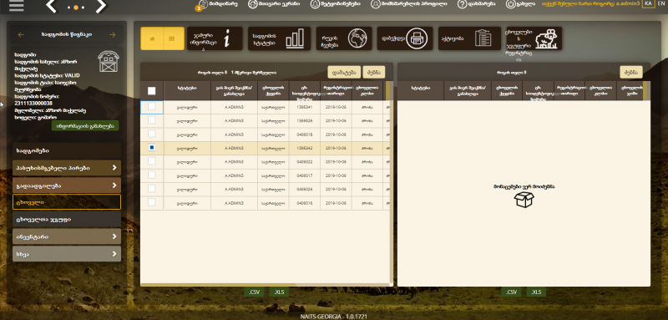Switch language to KA
The height and width of the screenshot is (320, 668).
coord(649,3)
